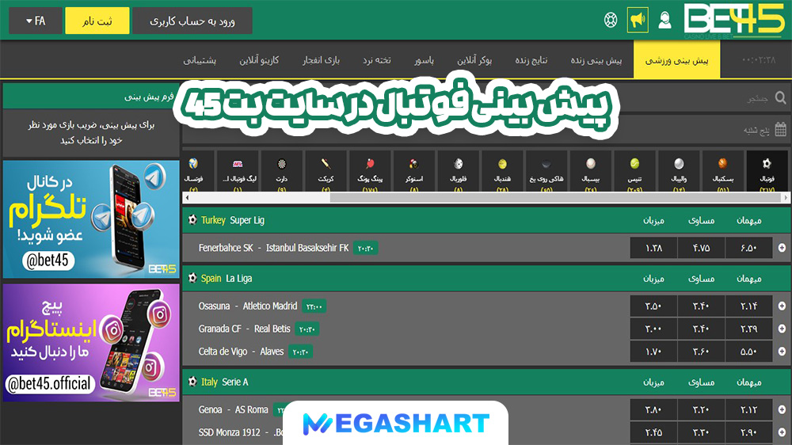792x445 pixels.
Task: Click the Atletico Madrid team name
Action: pos(270,306)
